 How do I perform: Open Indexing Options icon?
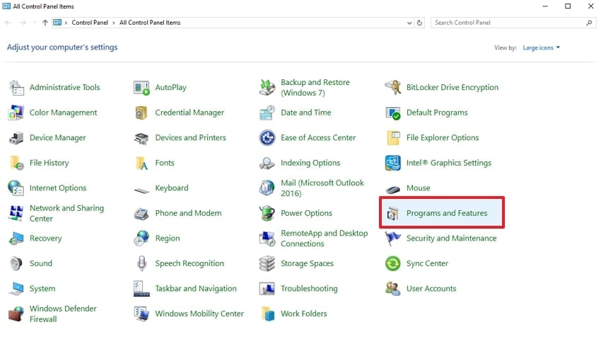[x=267, y=164]
